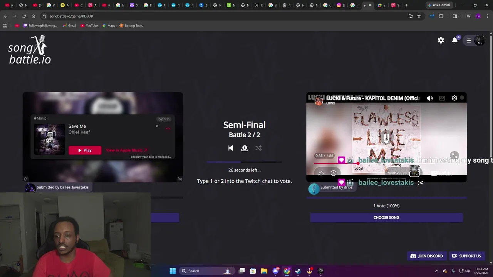Open the Betting Tools bookmark
This screenshot has height=277, width=493.
(x=131, y=26)
